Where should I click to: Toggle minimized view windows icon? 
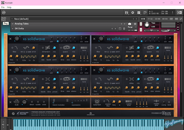pyautogui.click(x=145, y=13)
